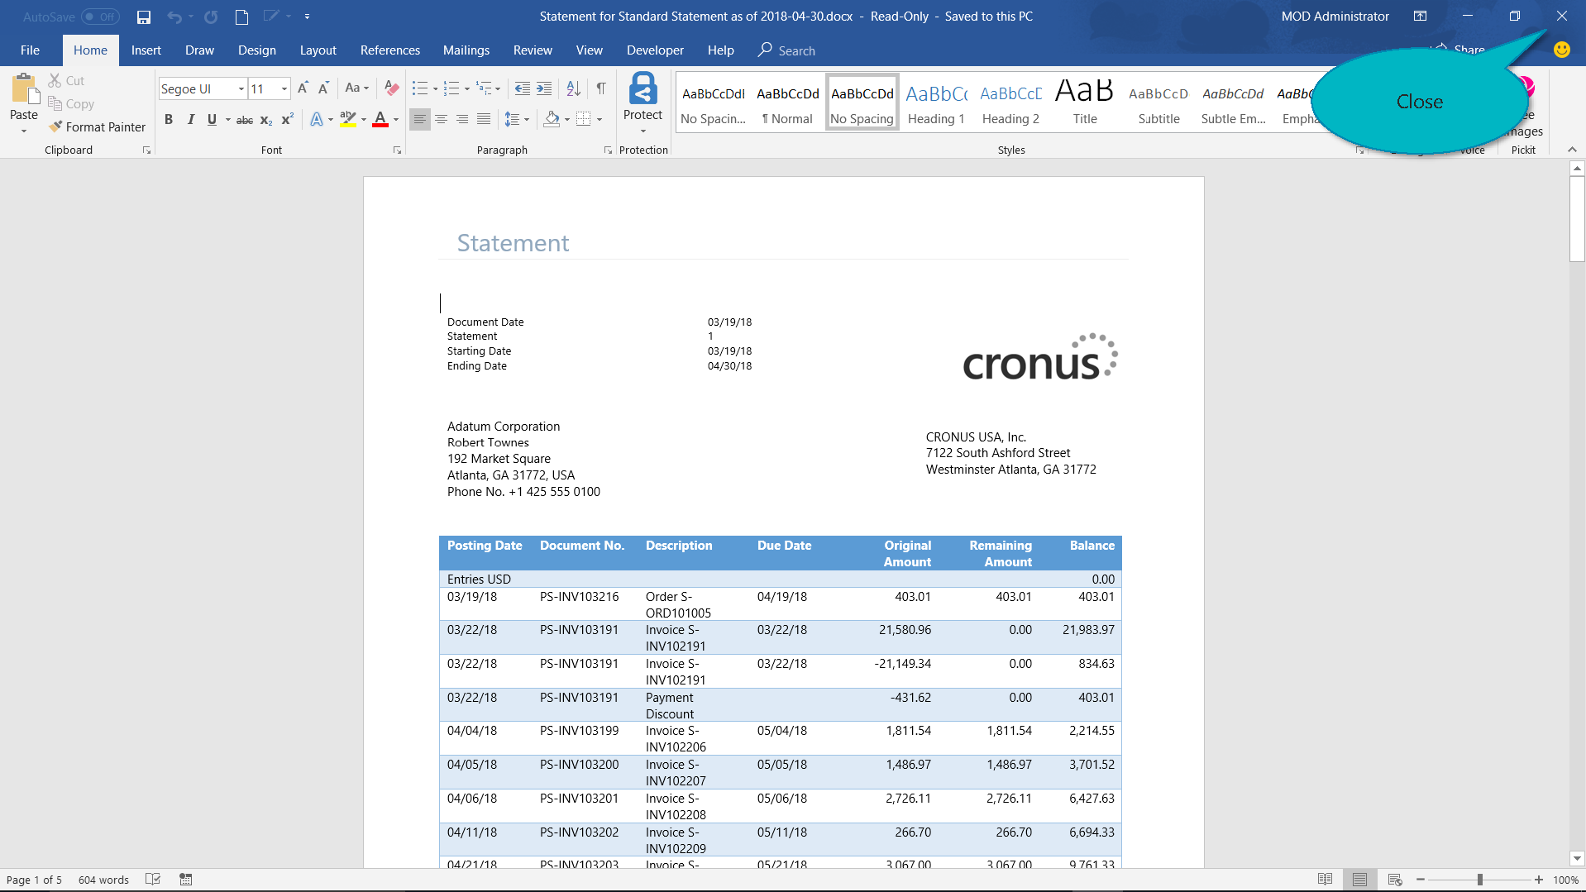Expand the Paragraph settings dialog launcher
Viewport: 1586px width, 892px height.
[608, 150]
